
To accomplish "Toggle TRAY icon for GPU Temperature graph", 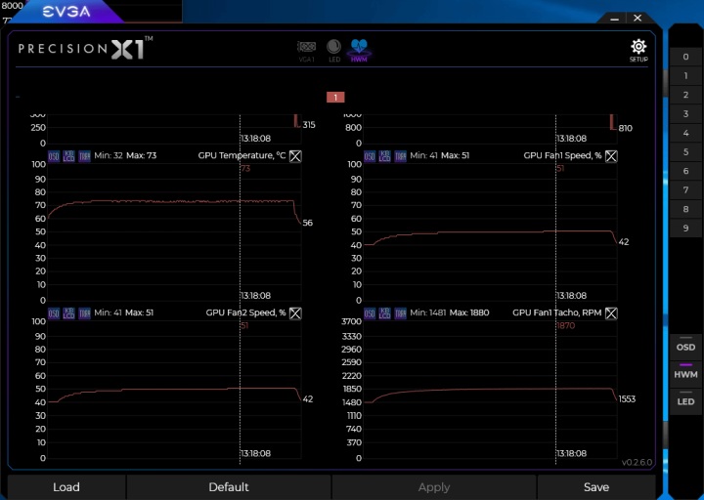I will pos(84,156).
